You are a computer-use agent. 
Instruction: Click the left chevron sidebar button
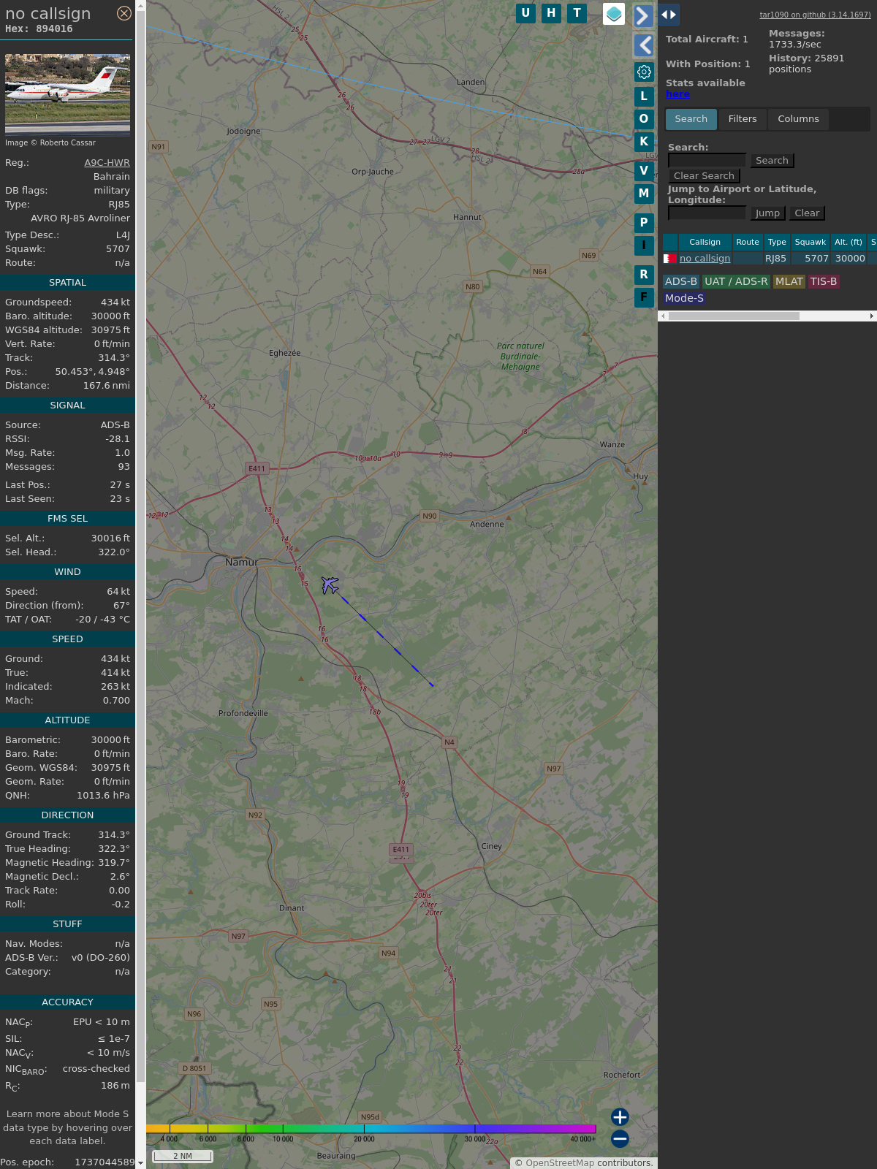pos(644,45)
